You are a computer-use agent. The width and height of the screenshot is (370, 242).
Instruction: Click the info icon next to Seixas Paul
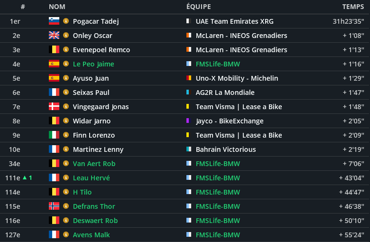pos(66,93)
